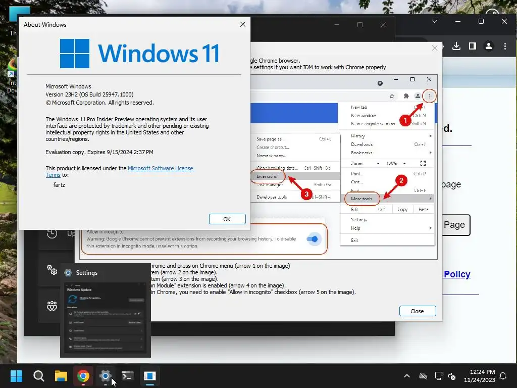The image size is (517, 388).
Task: Open the notification bell
Action: click(503, 376)
